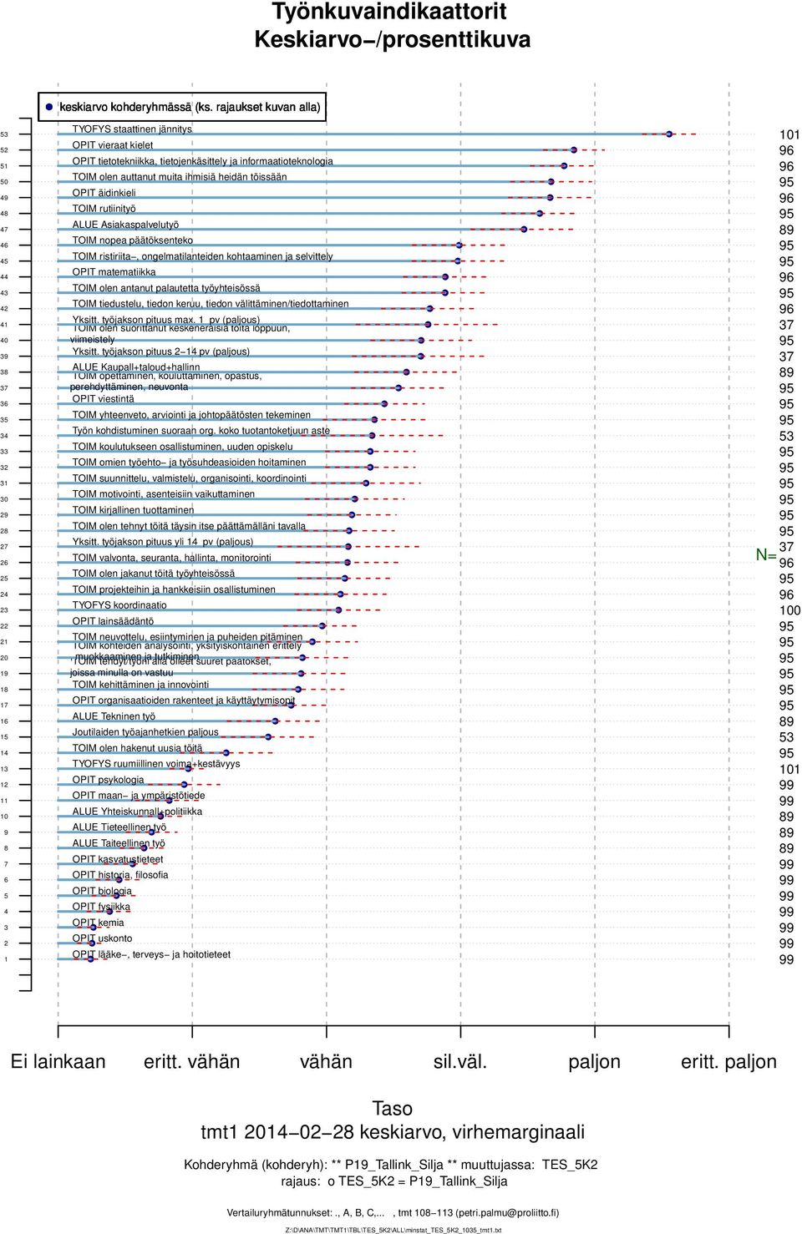This screenshot has height=1234, width=802.
Task: Select "TOIM yhteenveto, arviointi ja johtopäätösten tekeminen"
Action: click(191, 415)
